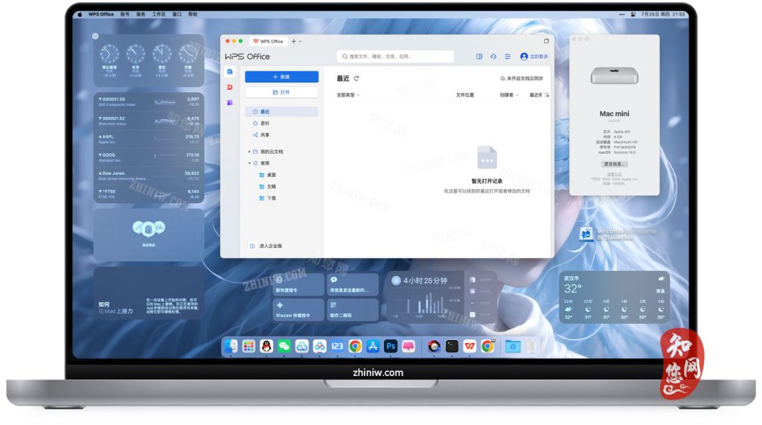Click the 文件位置 column header
The width and height of the screenshot is (762, 425).
point(464,95)
